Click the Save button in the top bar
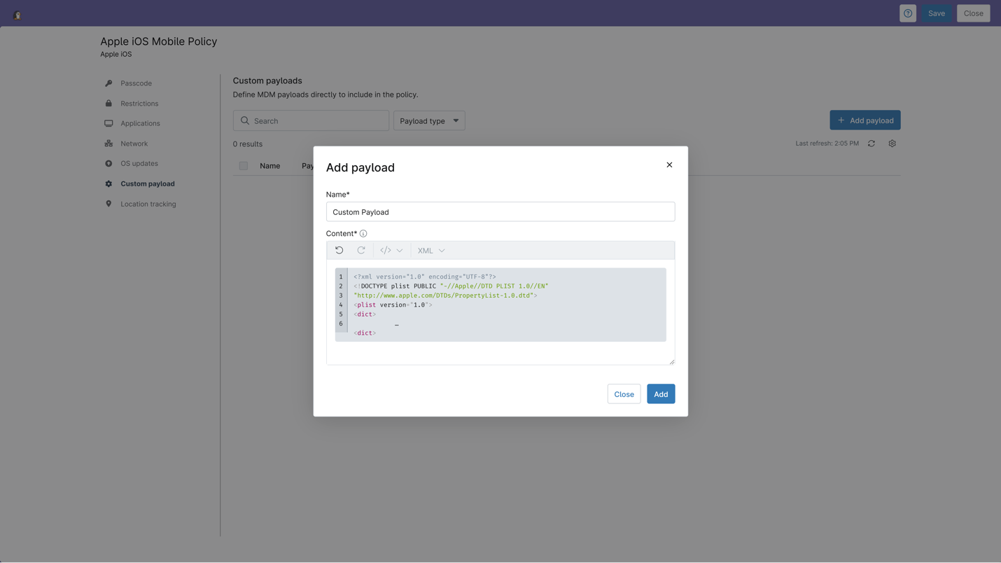This screenshot has height=563, width=1001. 937,13
